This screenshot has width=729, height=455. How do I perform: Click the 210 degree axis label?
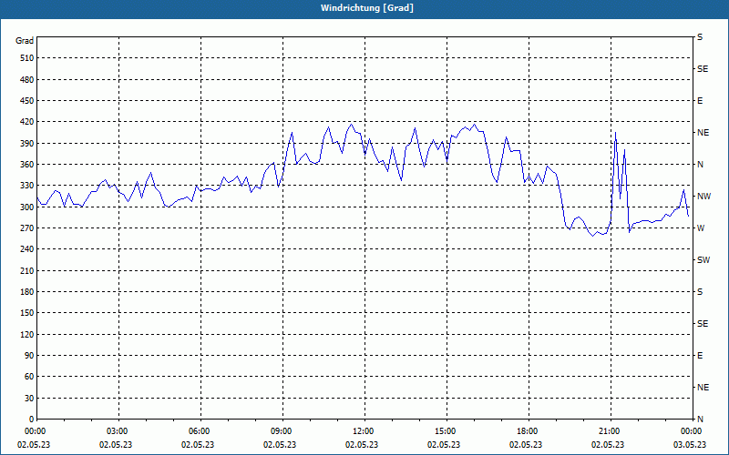(x=27, y=270)
